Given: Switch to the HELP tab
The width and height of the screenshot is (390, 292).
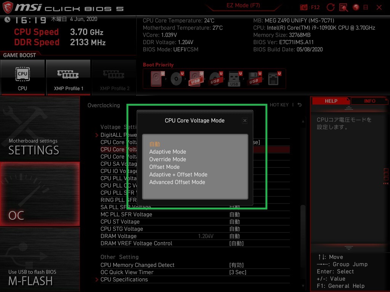Looking at the screenshot, I should coord(331,101).
